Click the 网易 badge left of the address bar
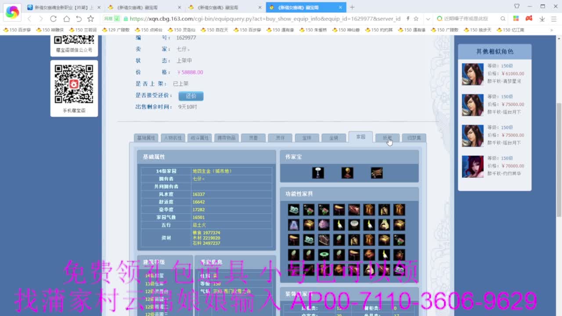The height and width of the screenshot is (316, 562). pos(111,20)
